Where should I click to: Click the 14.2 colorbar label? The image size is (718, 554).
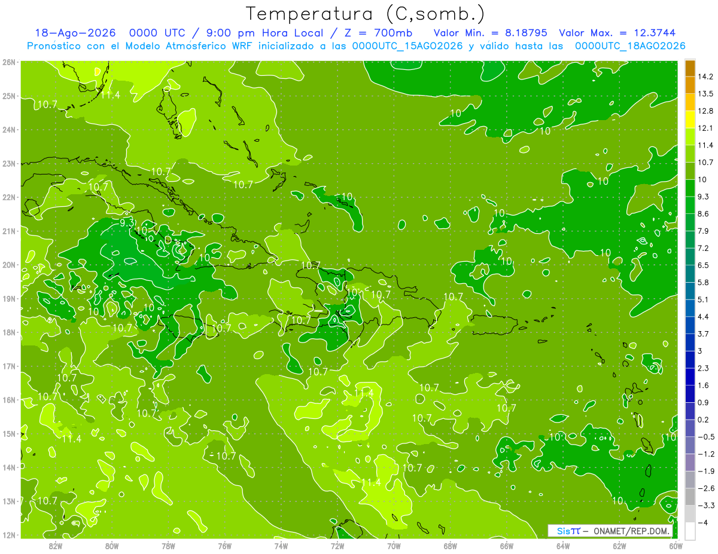pos(705,76)
